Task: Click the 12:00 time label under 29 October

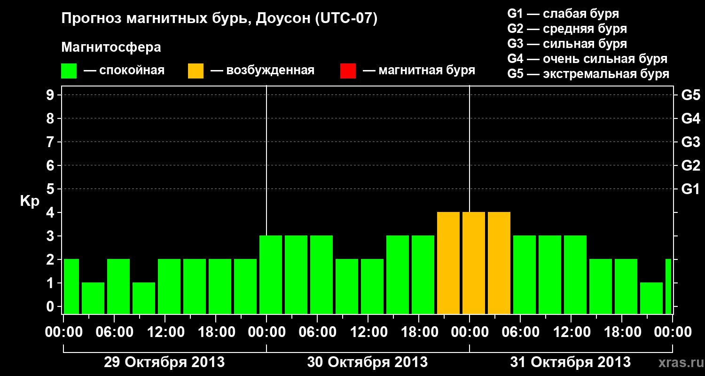Action: [165, 332]
